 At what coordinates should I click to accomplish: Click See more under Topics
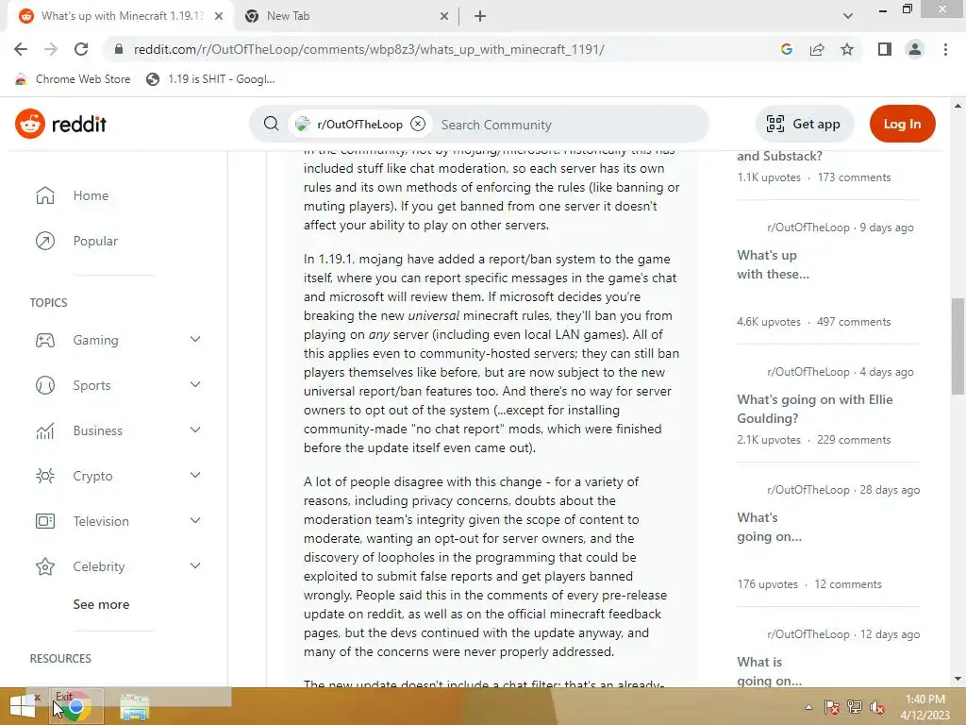tap(101, 605)
